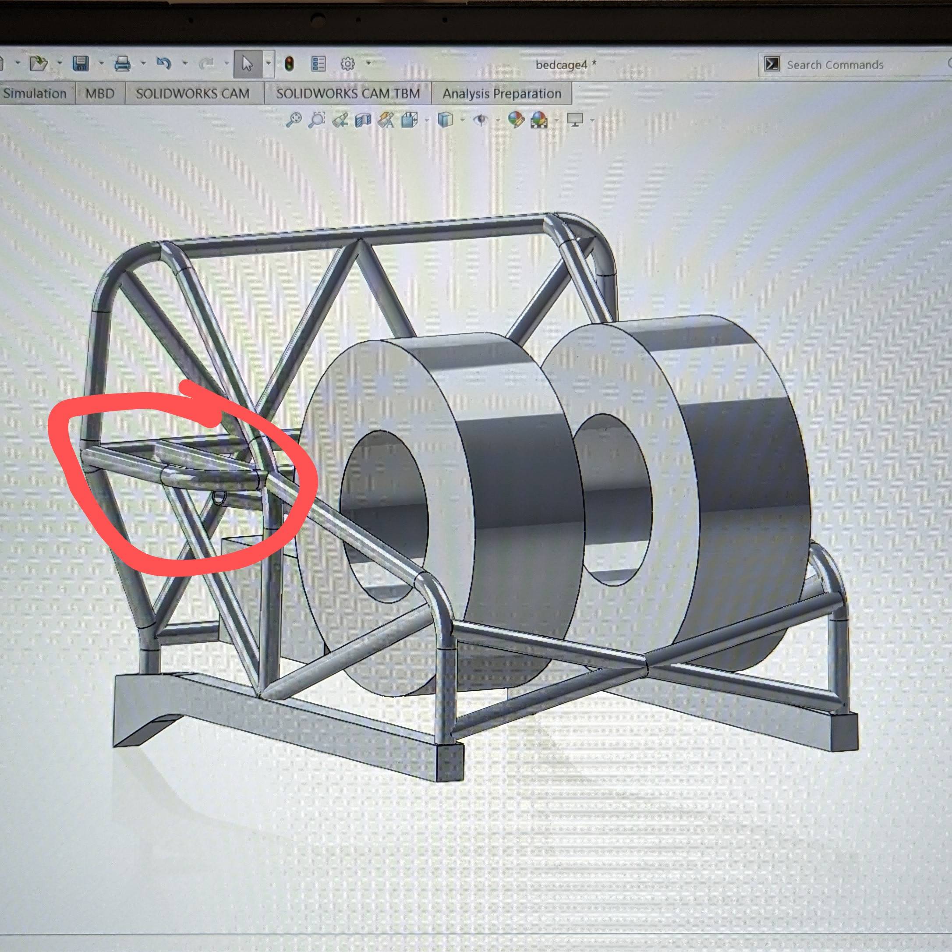Click the View Settings monitor icon
This screenshot has height=952, width=952.
[575, 120]
